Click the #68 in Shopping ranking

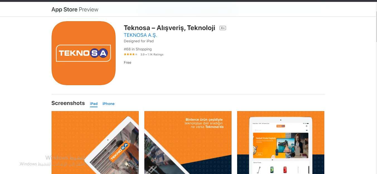click(138, 49)
